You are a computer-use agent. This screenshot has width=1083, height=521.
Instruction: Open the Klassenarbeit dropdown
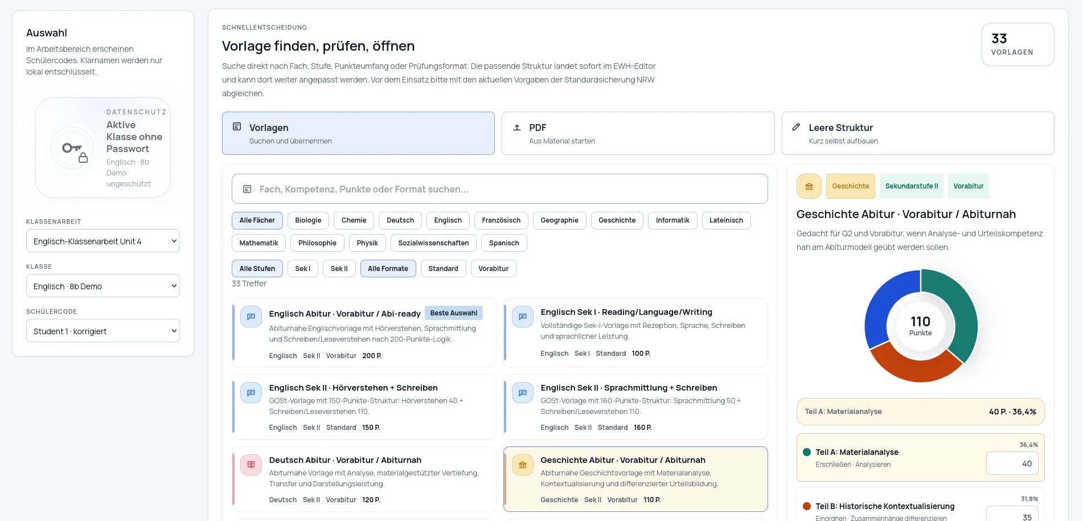tap(103, 241)
